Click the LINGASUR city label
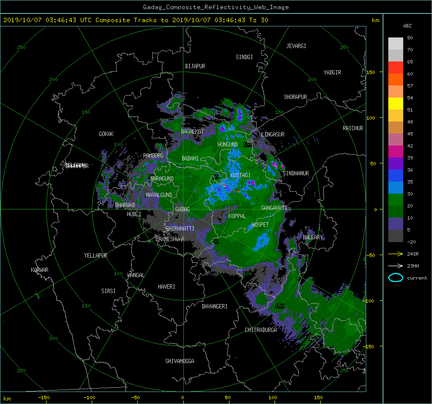Image resolution: width=432 pixels, height=404 pixels. (x=273, y=135)
